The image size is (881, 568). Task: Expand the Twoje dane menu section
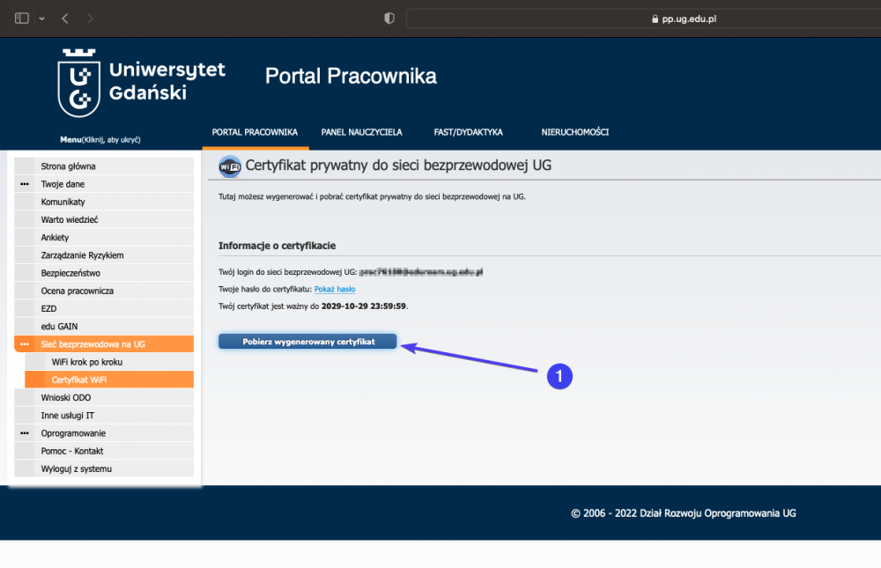point(24,184)
